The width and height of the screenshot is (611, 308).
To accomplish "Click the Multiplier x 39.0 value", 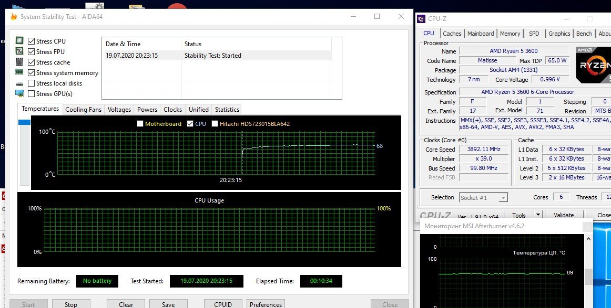I will pos(484,158).
